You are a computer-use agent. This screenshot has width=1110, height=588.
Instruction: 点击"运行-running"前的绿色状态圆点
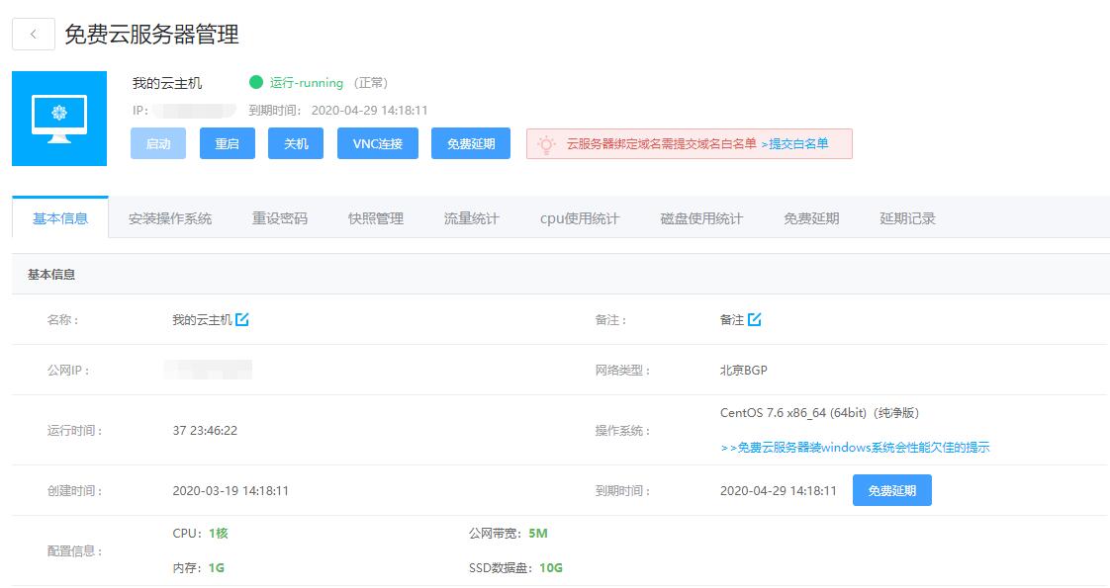point(257,83)
